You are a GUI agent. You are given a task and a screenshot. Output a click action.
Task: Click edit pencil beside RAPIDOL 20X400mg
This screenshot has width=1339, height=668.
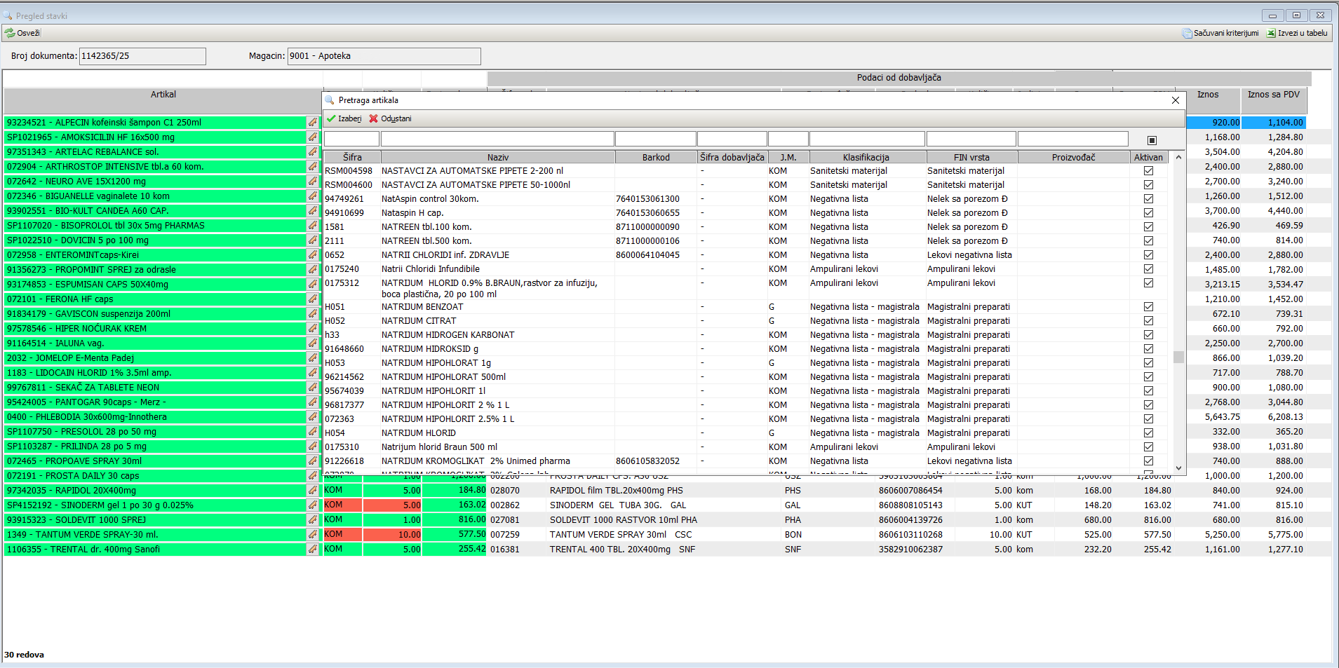click(x=313, y=490)
